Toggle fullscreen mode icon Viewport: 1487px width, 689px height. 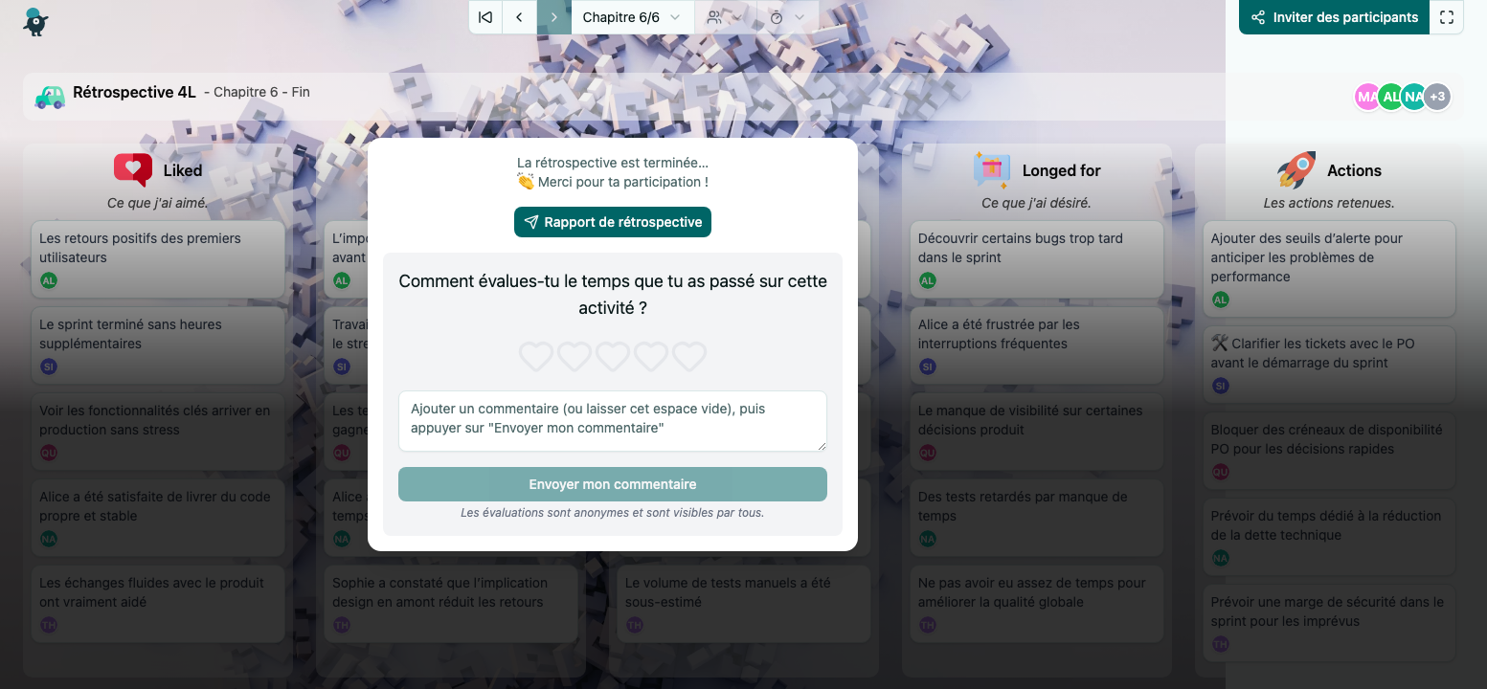[1447, 17]
